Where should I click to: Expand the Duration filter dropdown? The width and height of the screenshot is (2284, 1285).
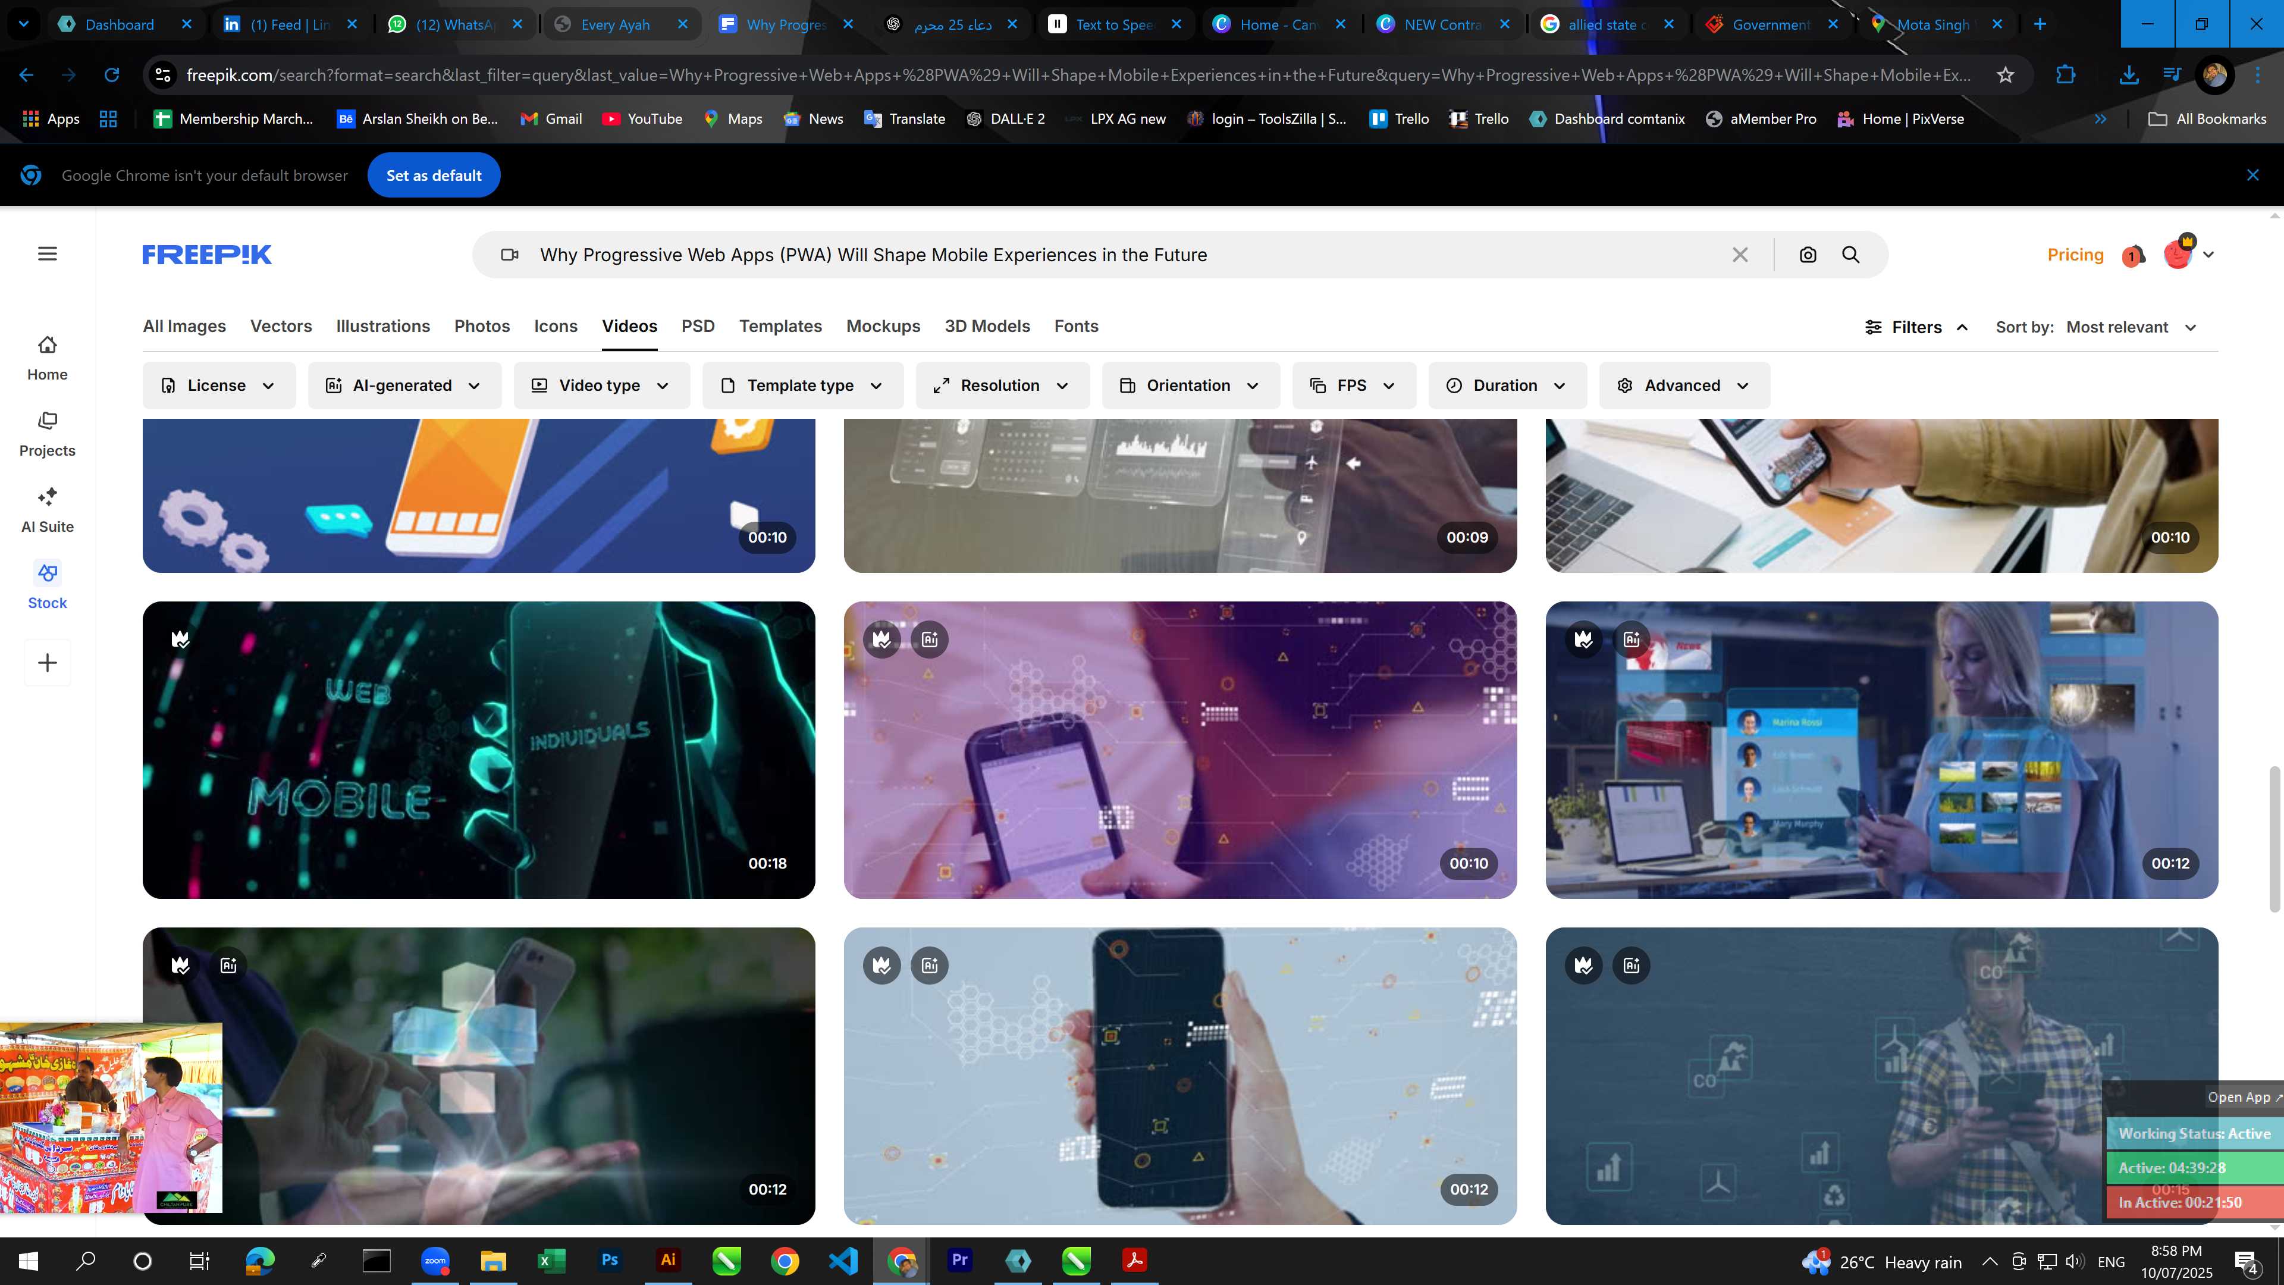tap(1507, 385)
